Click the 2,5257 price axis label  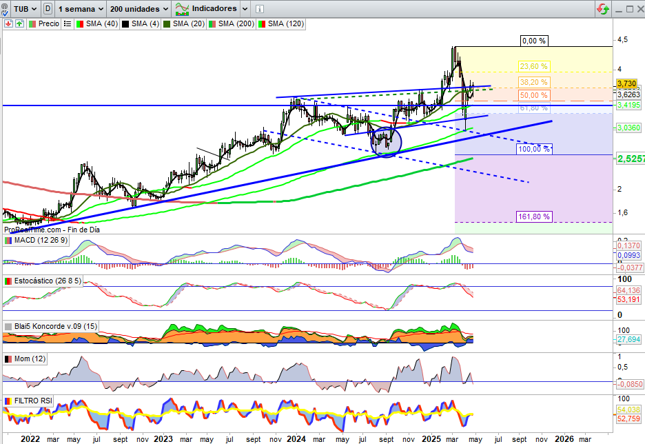pyautogui.click(x=631, y=159)
